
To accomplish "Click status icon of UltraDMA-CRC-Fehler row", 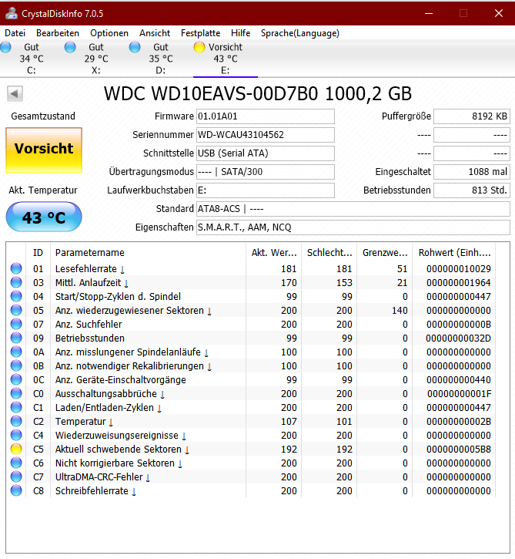I will coord(16,477).
